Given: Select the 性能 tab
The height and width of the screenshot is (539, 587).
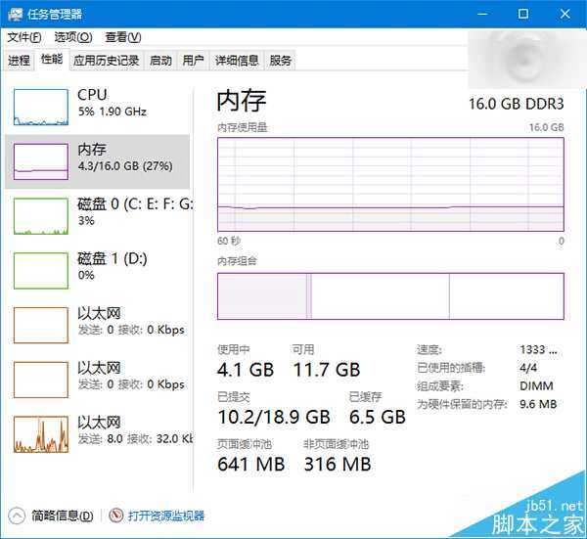Looking at the screenshot, I should pos(52,59).
